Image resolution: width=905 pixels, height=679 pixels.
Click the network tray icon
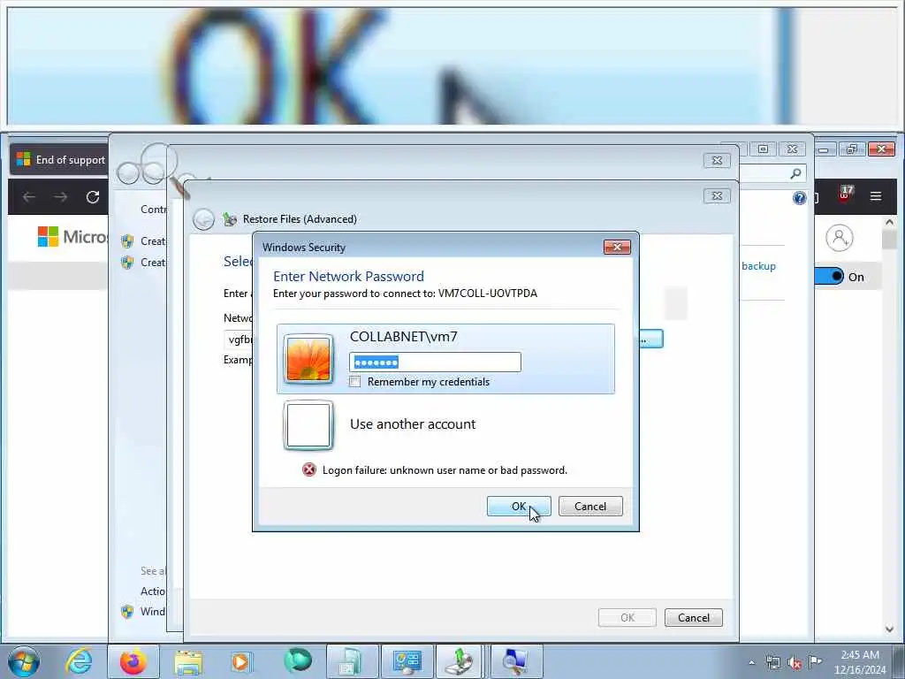click(772, 662)
